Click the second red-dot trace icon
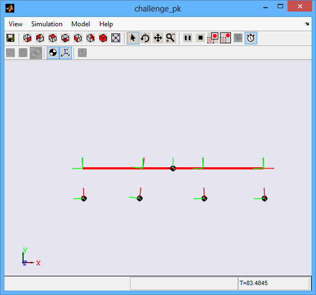The image size is (316, 295). pos(225,38)
